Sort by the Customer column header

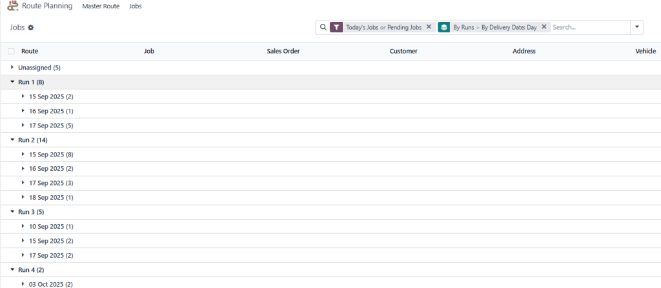point(403,51)
